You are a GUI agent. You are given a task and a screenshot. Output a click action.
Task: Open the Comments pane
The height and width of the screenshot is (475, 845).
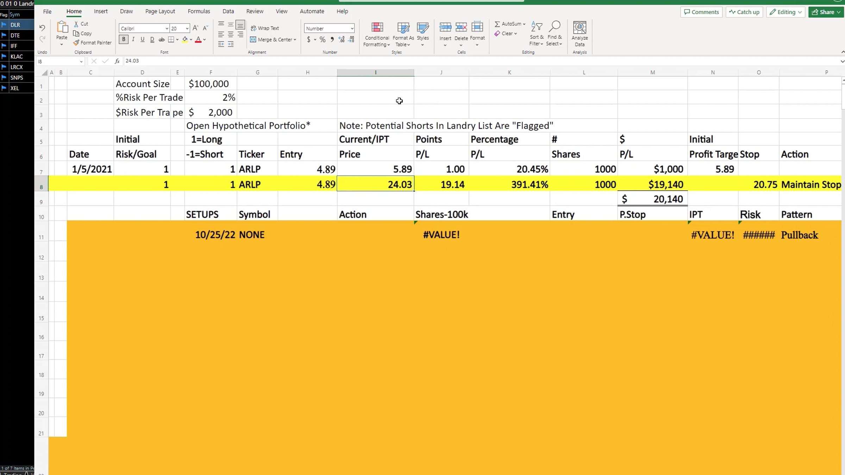click(701, 12)
